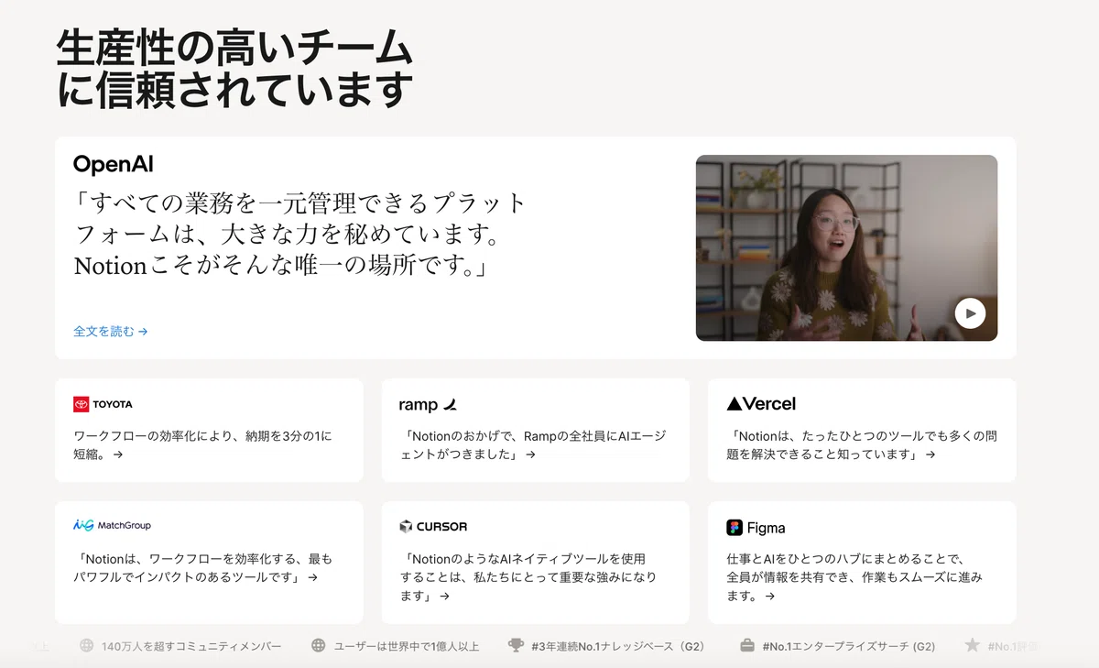Click the Figma logo icon

(x=734, y=528)
